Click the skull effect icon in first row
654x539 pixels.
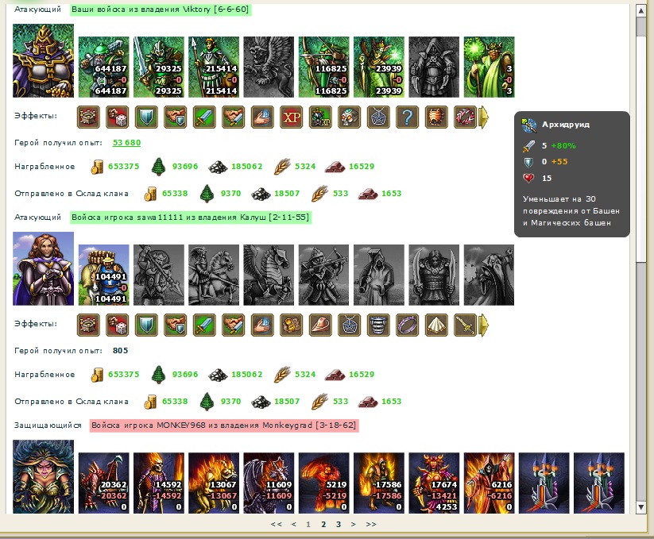[x=349, y=117]
